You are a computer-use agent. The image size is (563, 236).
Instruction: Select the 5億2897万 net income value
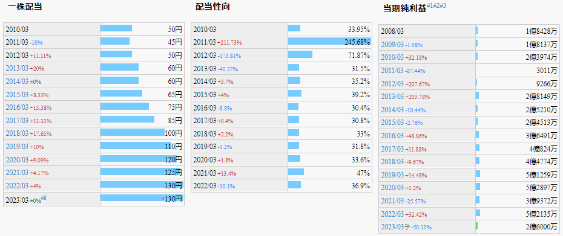pyautogui.click(x=541, y=188)
